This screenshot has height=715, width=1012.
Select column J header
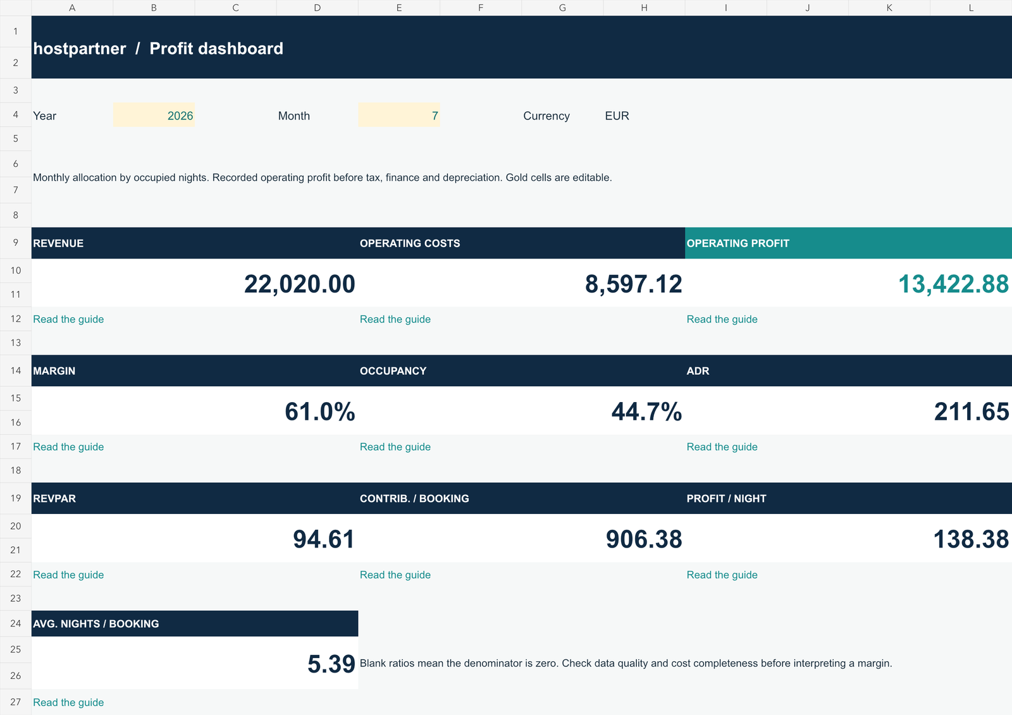coord(807,8)
